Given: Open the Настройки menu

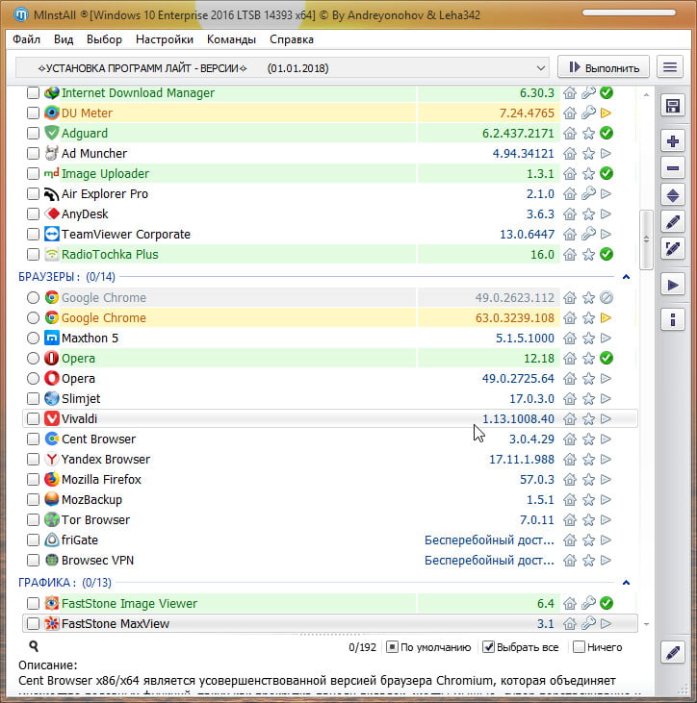Looking at the screenshot, I should 165,39.
